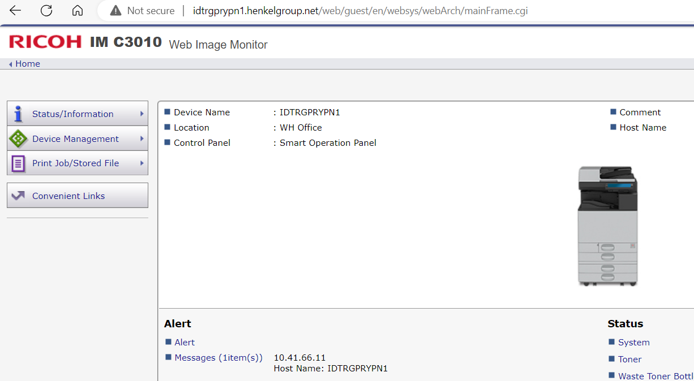Click the Control Panel label
694x381 pixels.
[x=202, y=143]
